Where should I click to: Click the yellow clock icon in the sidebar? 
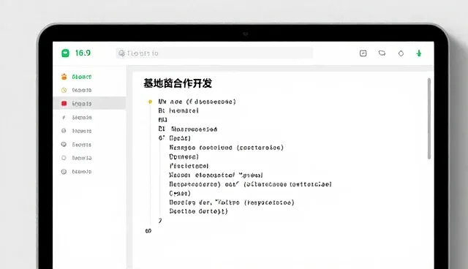pos(64,90)
